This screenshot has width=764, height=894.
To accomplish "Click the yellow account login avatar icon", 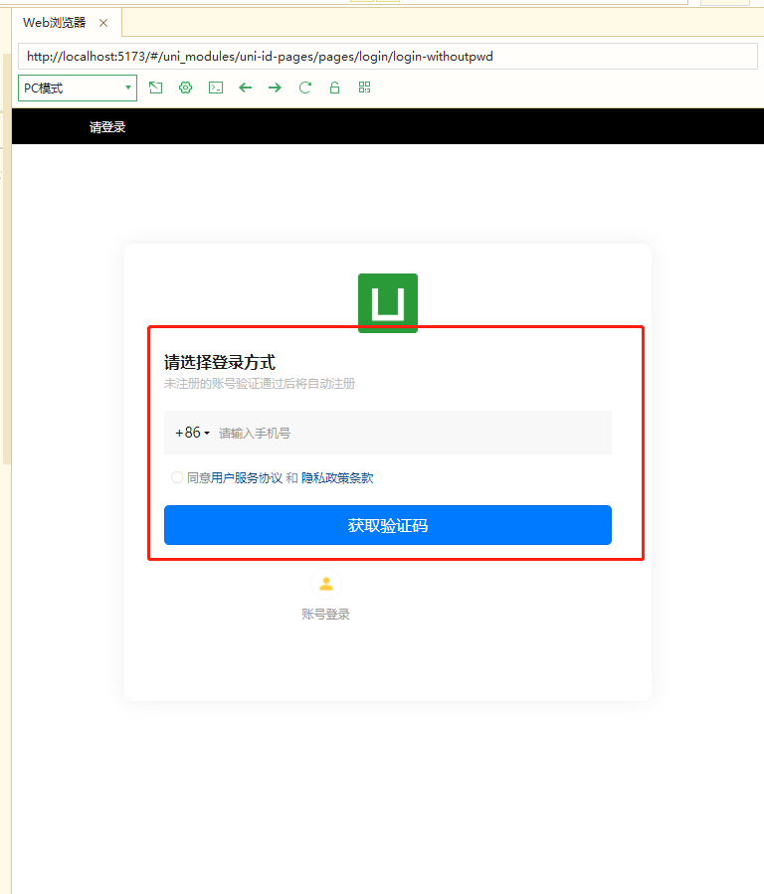I will (325, 584).
